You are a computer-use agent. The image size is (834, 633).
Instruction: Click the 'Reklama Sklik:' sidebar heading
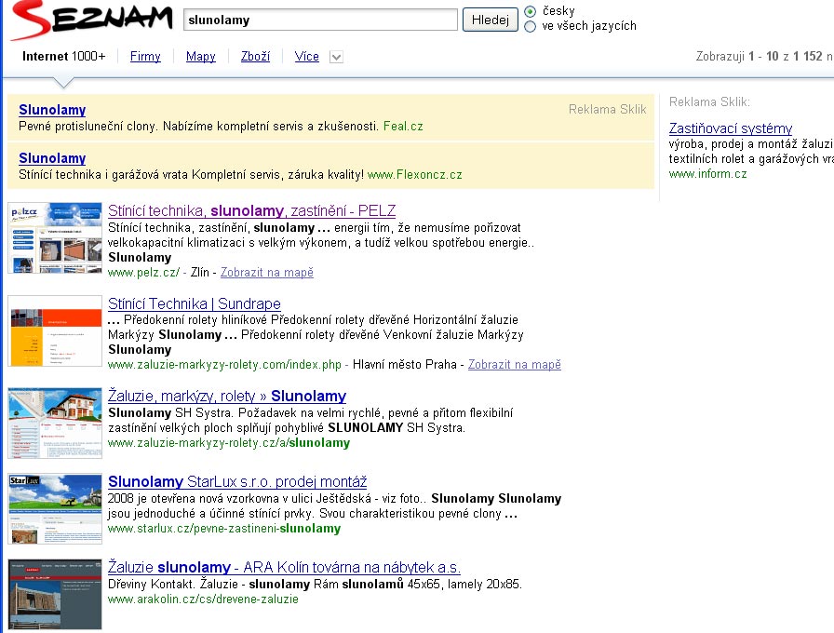pyautogui.click(x=709, y=101)
